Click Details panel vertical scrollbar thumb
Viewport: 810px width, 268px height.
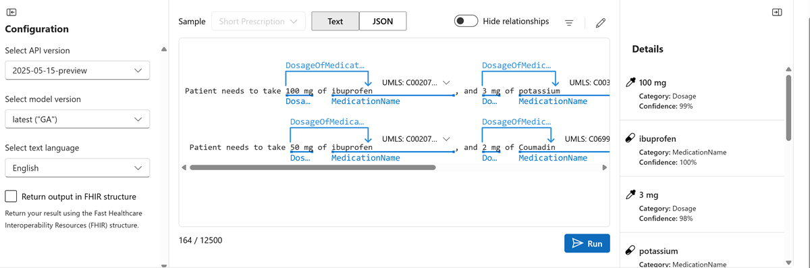788,108
